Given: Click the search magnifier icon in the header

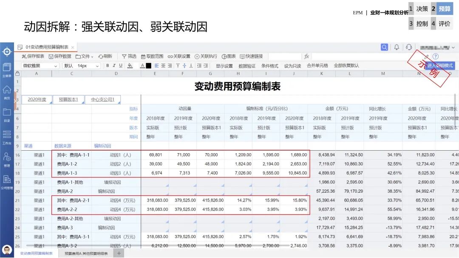Looking at the screenshot, I should coord(384,47).
